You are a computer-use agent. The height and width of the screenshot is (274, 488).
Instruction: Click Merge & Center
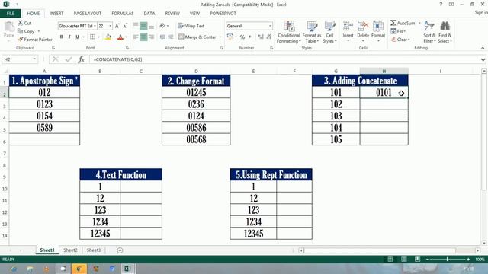[197, 37]
